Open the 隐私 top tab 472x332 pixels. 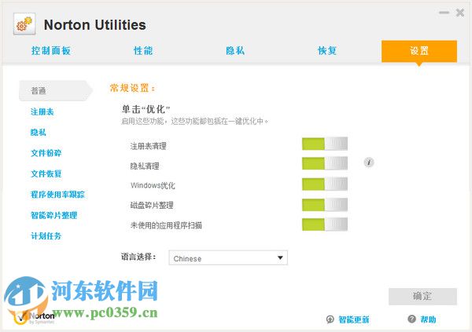[x=235, y=50]
